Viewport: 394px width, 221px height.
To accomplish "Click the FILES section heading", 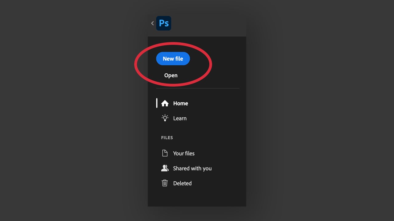I will click(x=167, y=138).
